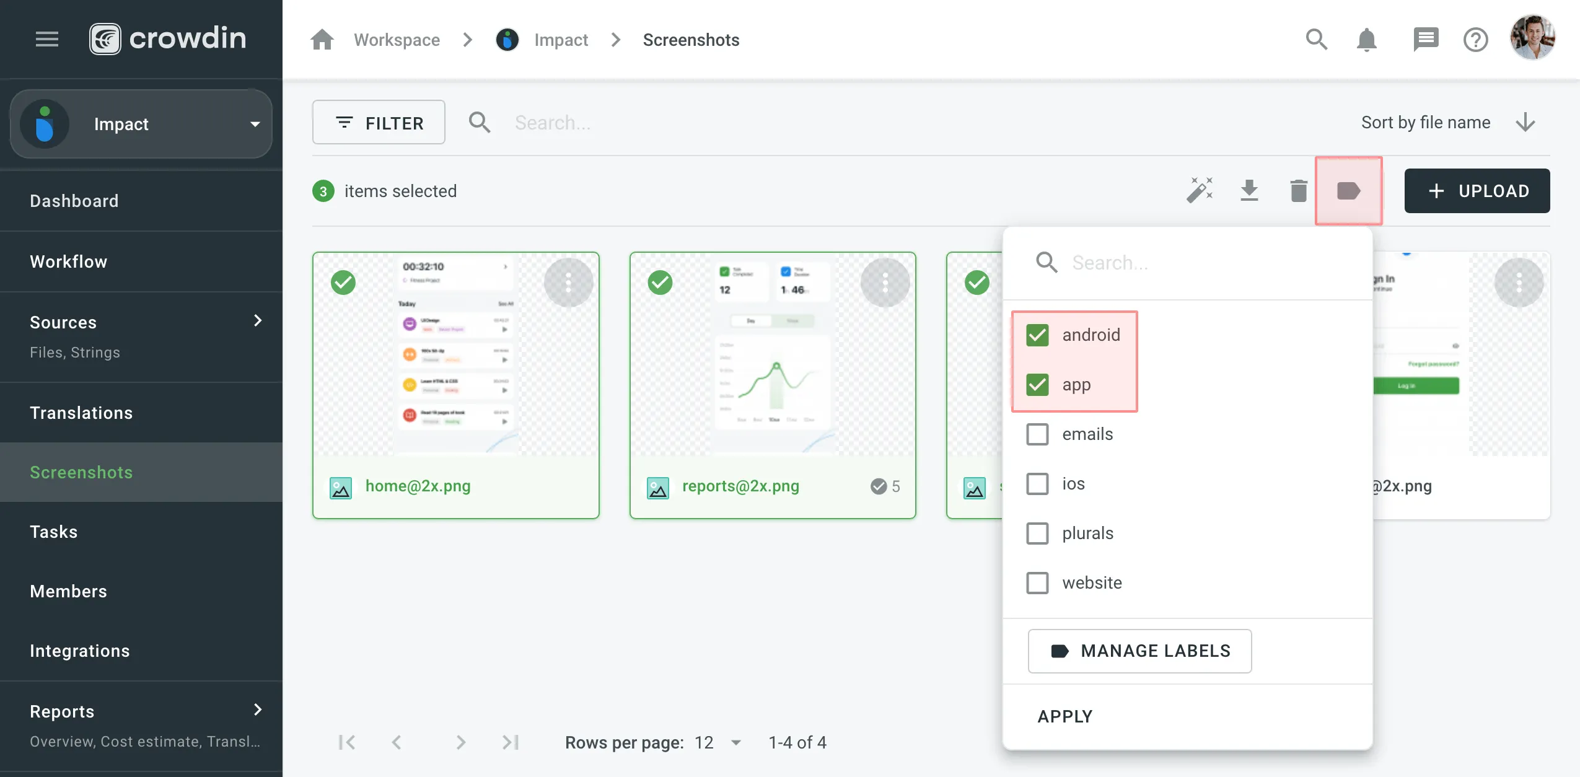Image resolution: width=1580 pixels, height=777 pixels.
Task: Toggle the sort direction arrow
Action: 1525,122
